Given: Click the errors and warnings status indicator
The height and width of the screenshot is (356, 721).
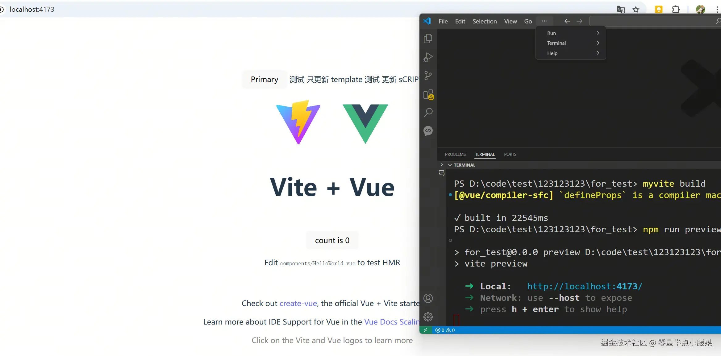Looking at the screenshot, I should coord(445,330).
